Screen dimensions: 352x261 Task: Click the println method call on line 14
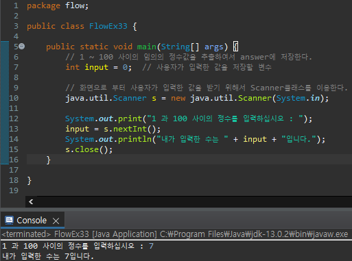(x=134, y=139)
